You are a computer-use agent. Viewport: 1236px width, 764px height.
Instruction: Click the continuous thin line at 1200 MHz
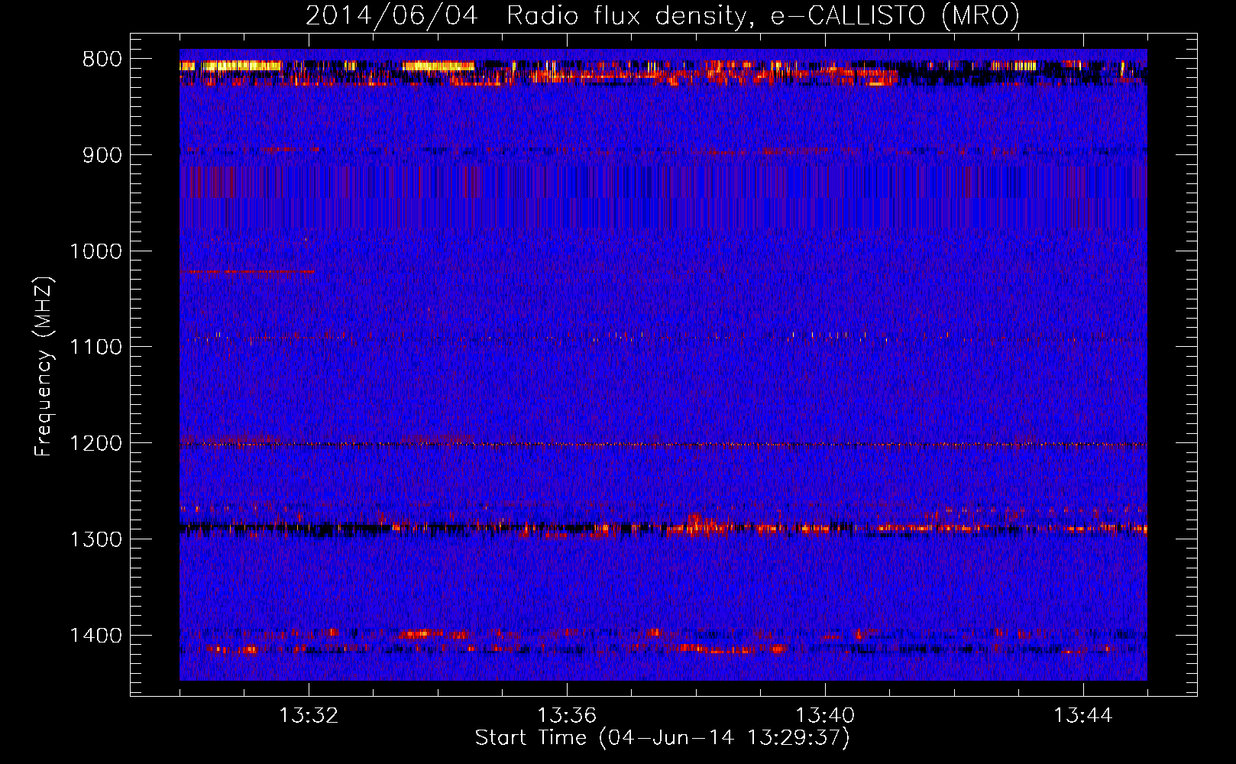click(x=663, y=444)
